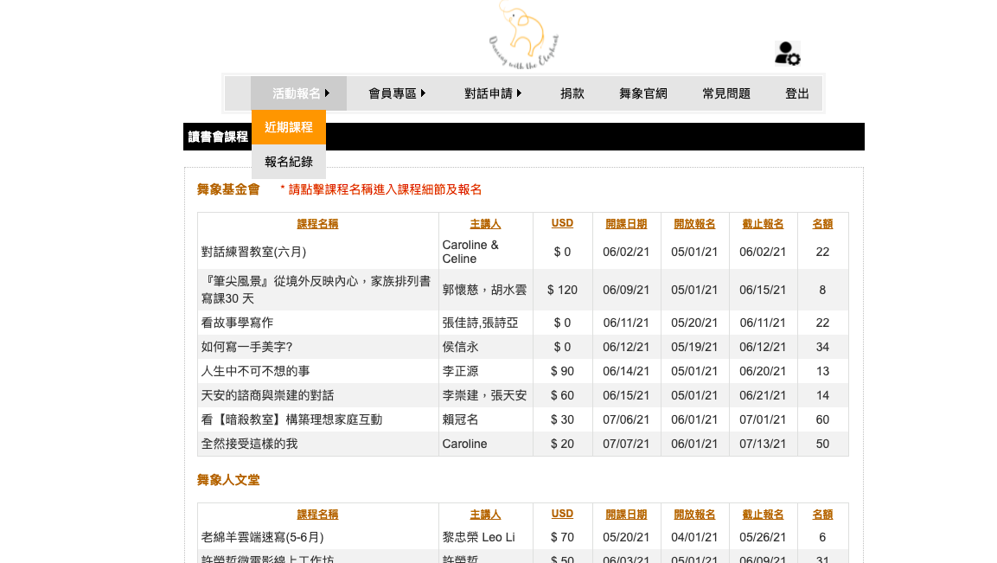Sort 舞象人文堂 table by 開放報名
The image size is (997, 563).
coord(694,514)
